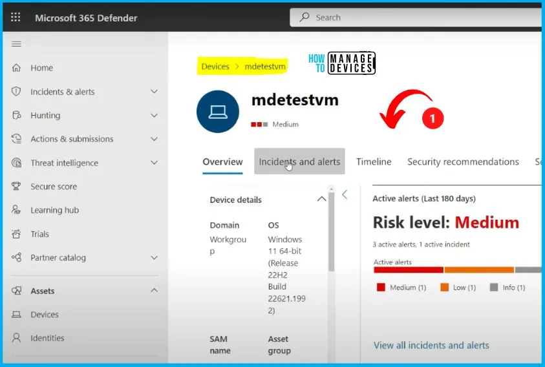Click the 'Workgroup' domain value
This screenshot has width=545, height=367.
[x=228, y=246]
